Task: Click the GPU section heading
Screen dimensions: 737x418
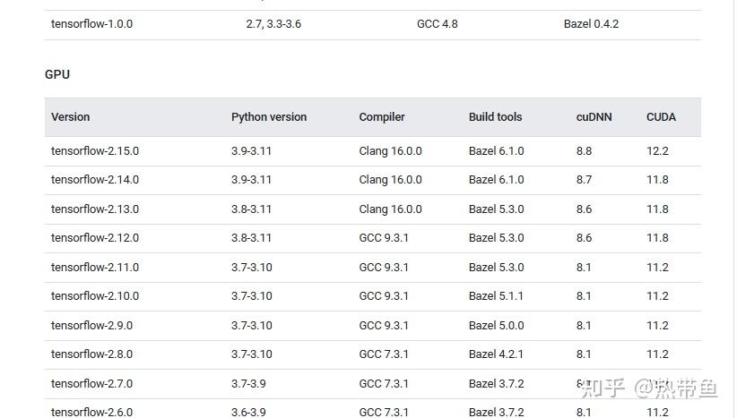Action: (57, 74)
